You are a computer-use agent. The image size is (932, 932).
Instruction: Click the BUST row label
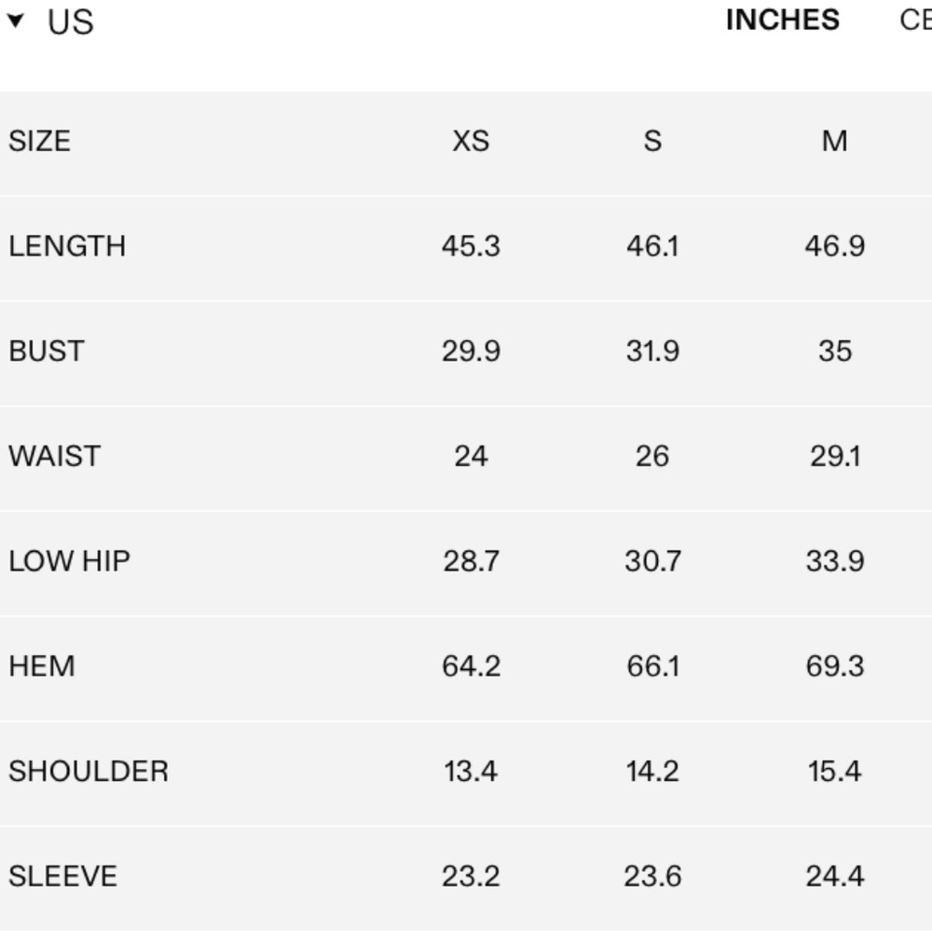click(47, 351)
